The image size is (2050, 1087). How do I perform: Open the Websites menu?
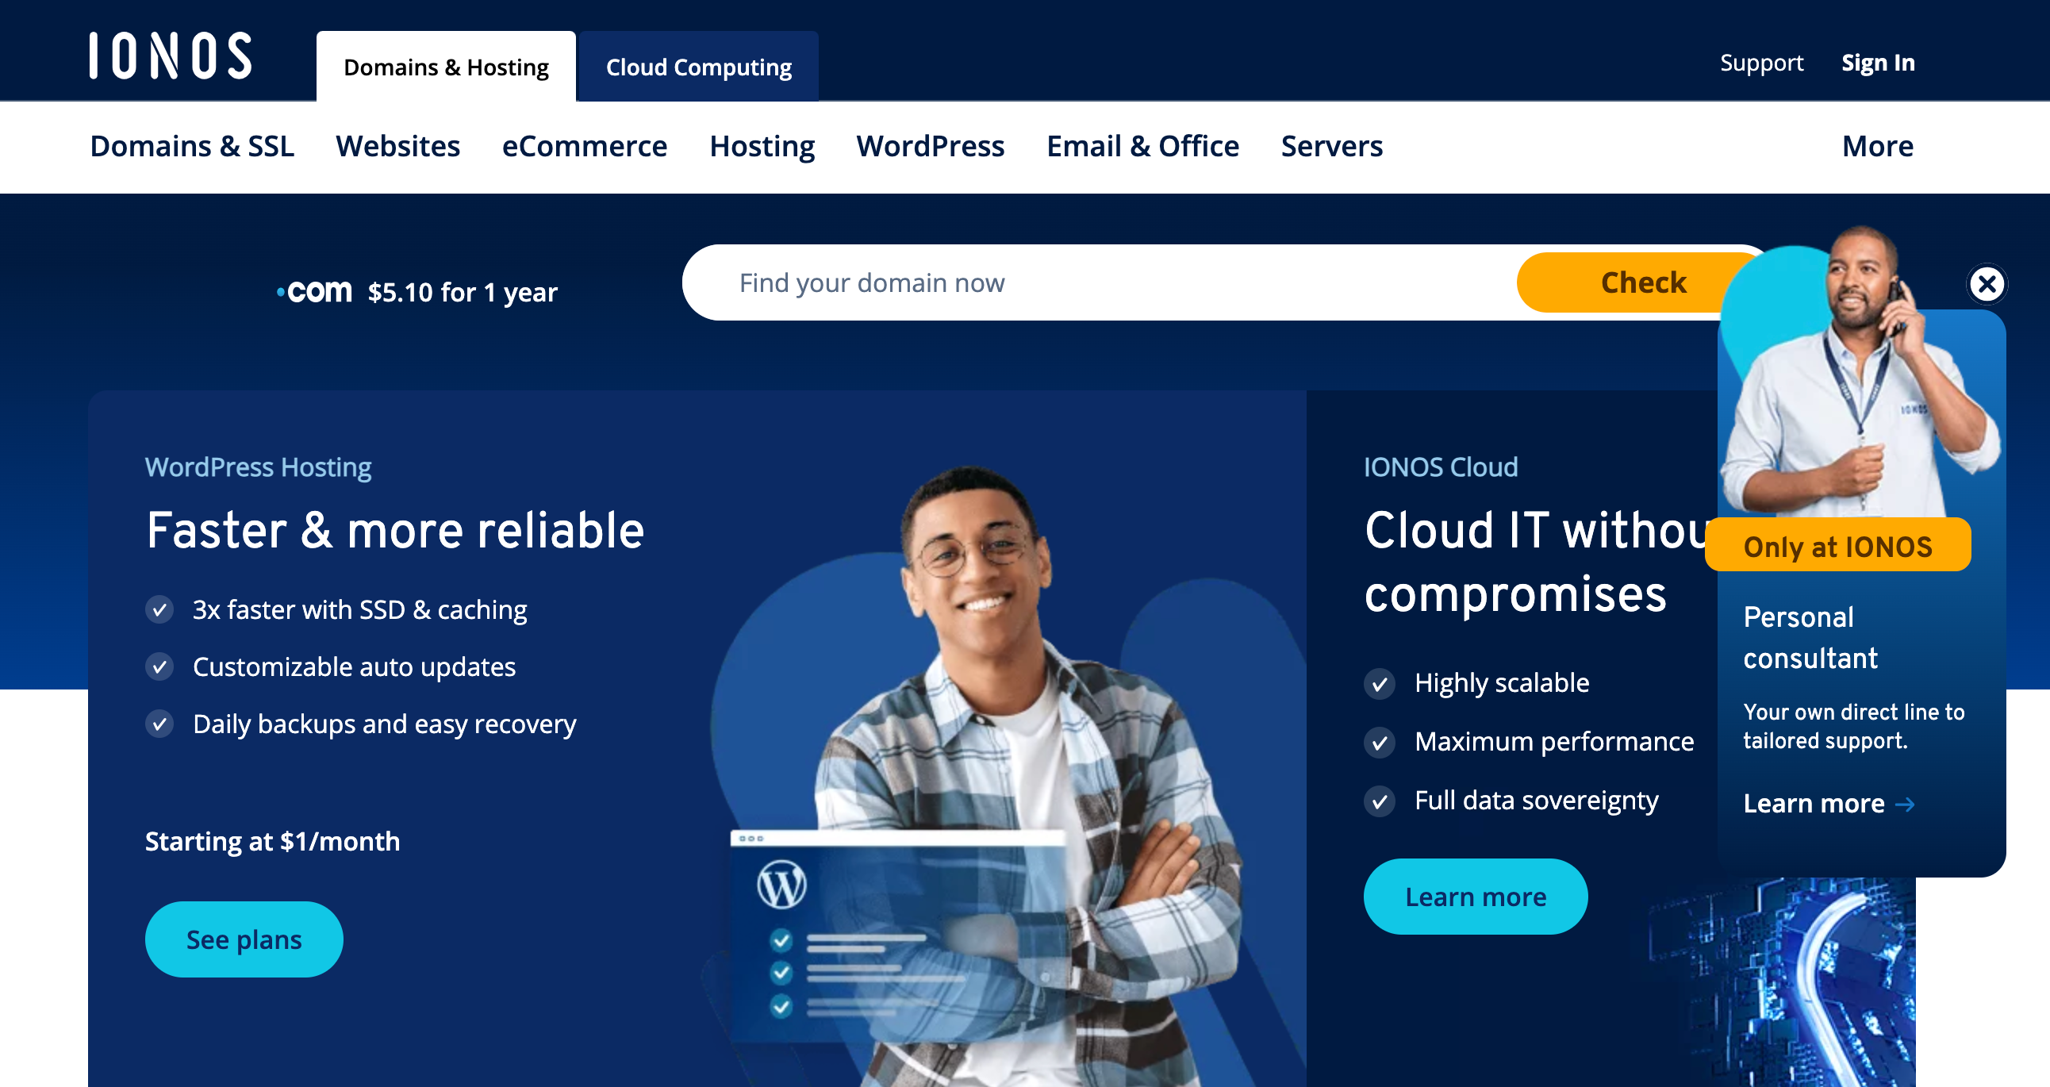click(398, 147)
